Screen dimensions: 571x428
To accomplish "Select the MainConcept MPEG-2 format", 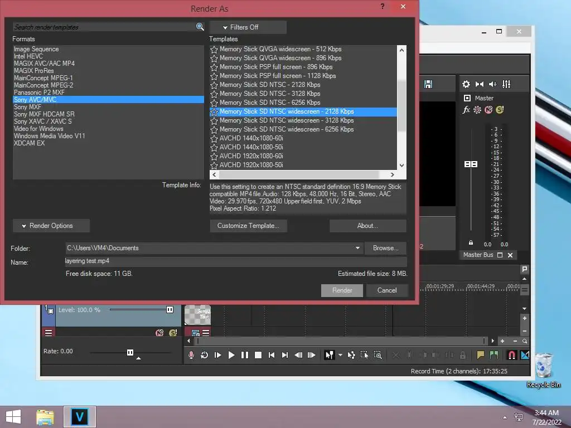I will (43, 85).
